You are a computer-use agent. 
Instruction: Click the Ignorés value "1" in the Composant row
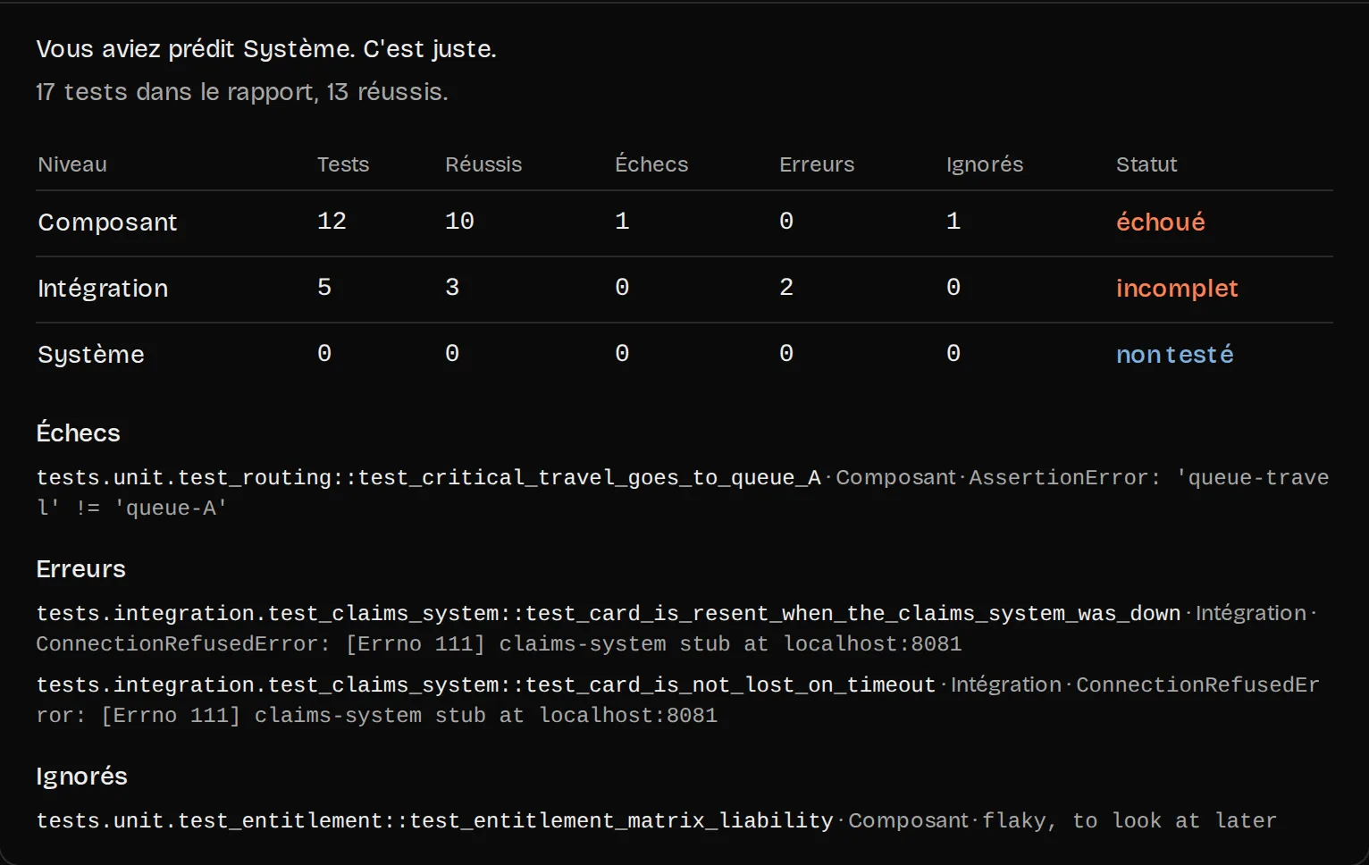953,221
